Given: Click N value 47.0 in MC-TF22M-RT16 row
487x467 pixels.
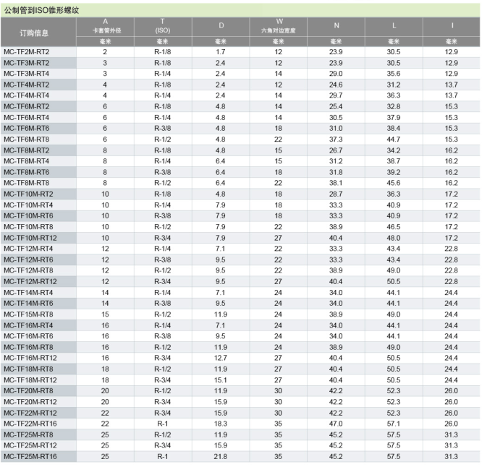Looking at the screenshot, I should point(336,424).
